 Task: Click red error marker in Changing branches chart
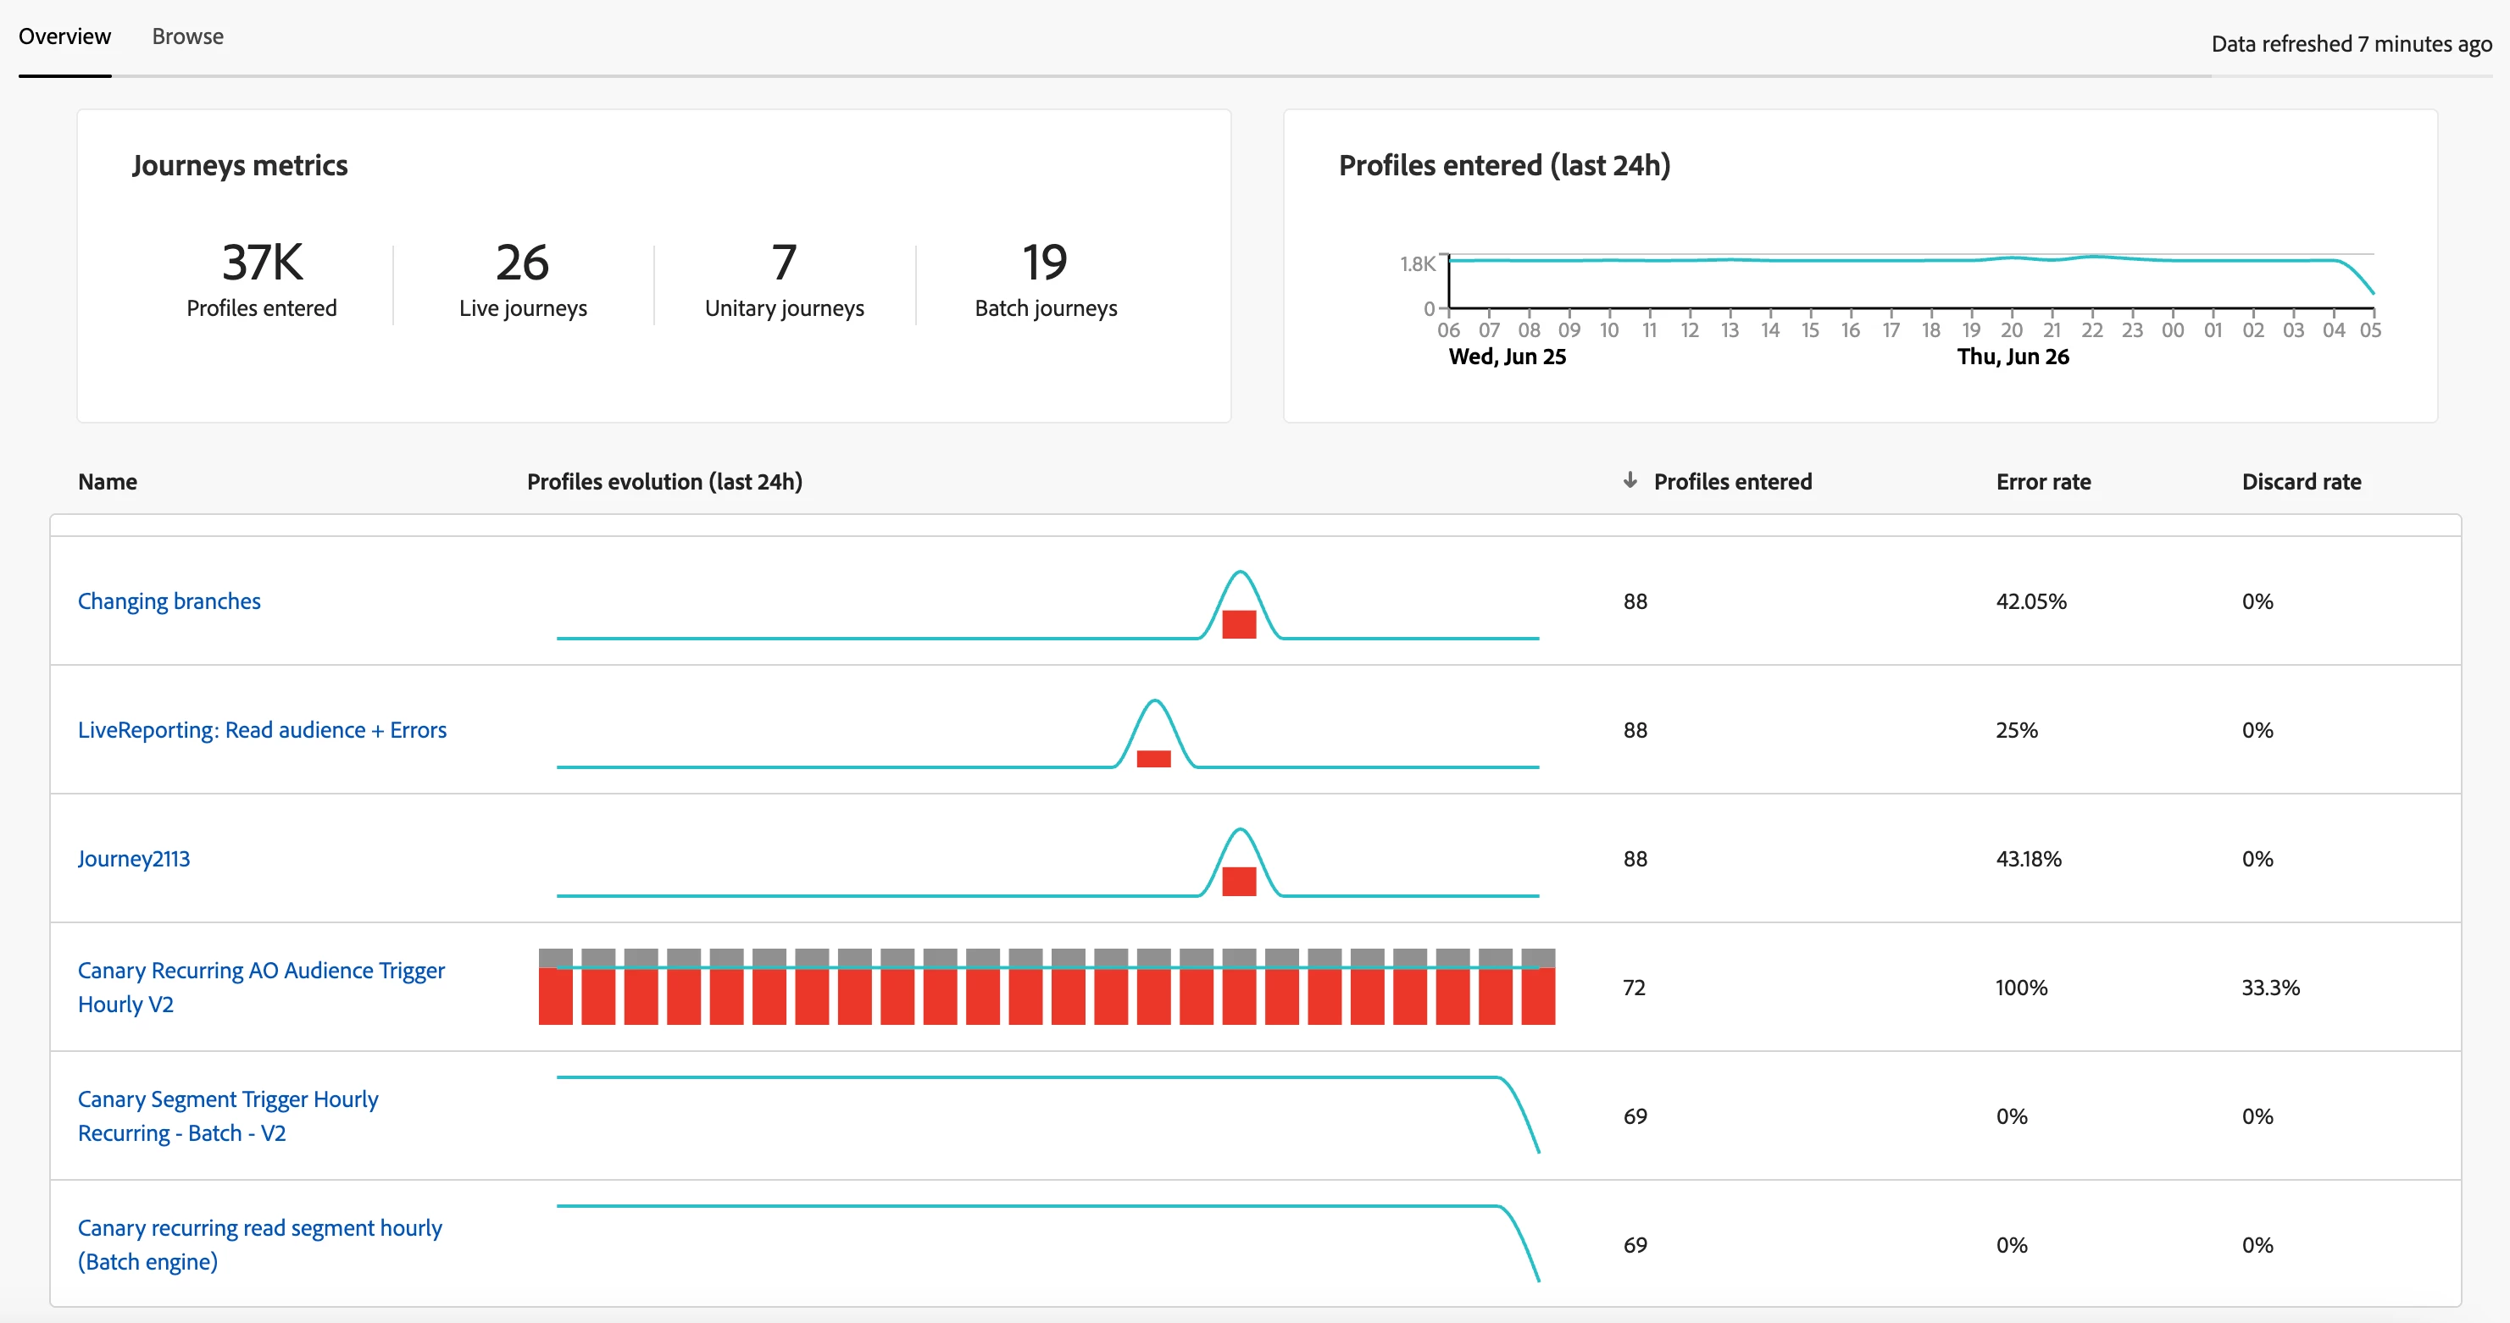pos(1238,624)
